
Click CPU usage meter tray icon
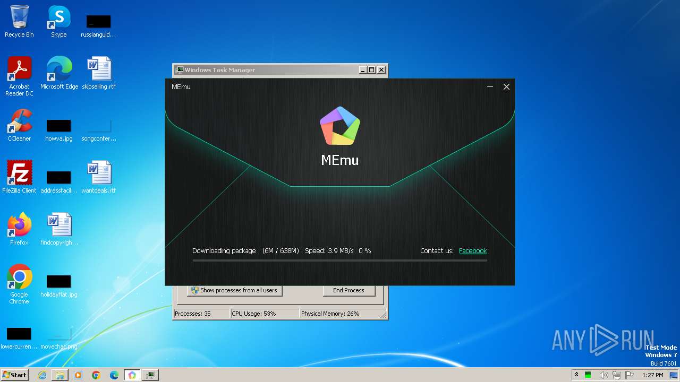point(588,375)
